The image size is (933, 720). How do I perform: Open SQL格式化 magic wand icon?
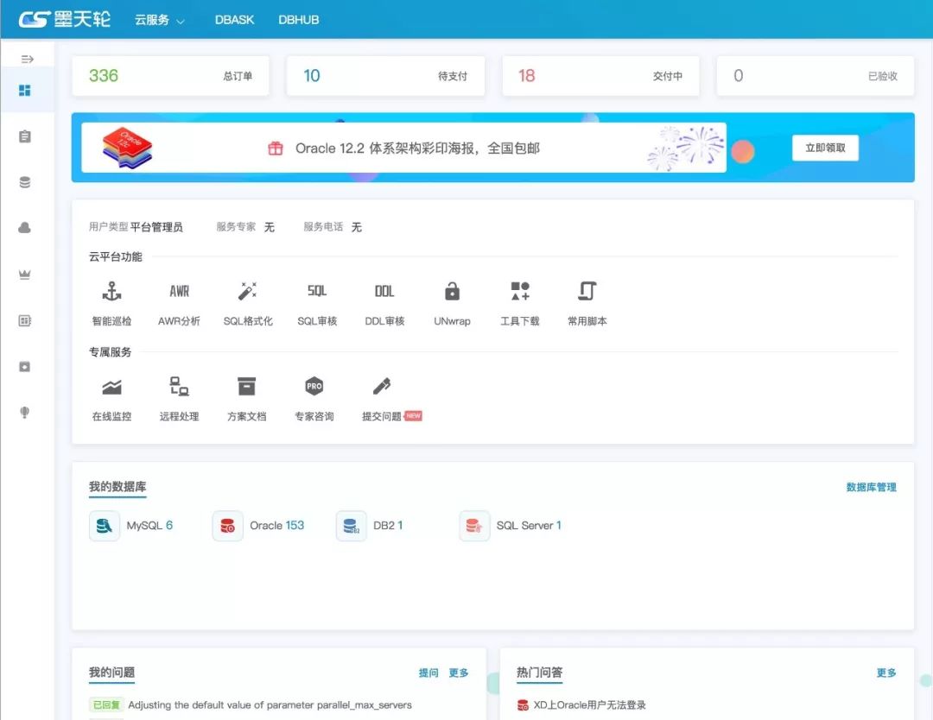point(248,291)
